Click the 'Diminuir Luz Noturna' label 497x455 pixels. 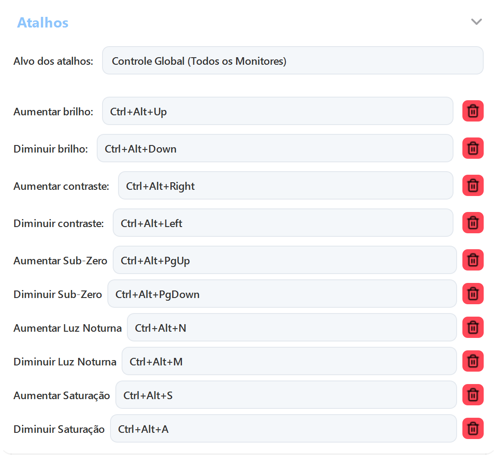click(x=65, y=361)
